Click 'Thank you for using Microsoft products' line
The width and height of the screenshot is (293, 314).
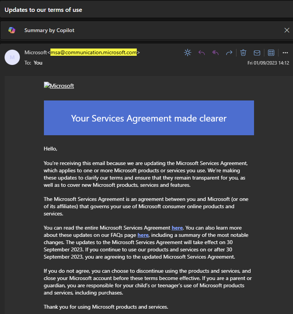106,307
